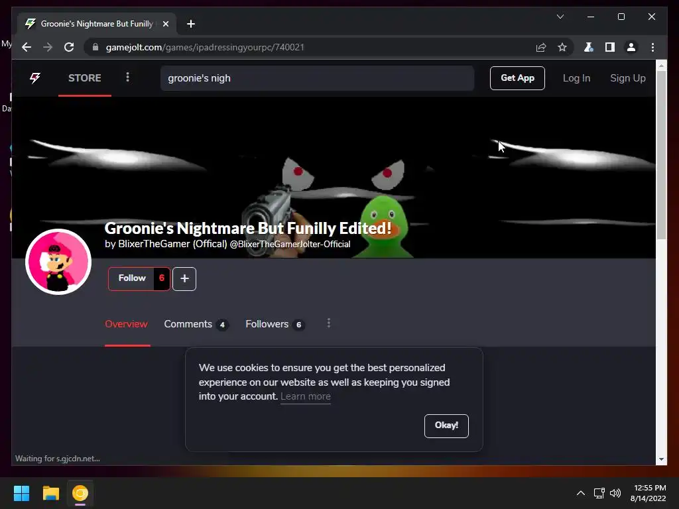Screen dimensions: 679x509
Task: Click the Sign Up link
Action: click(x=627, y=78)
